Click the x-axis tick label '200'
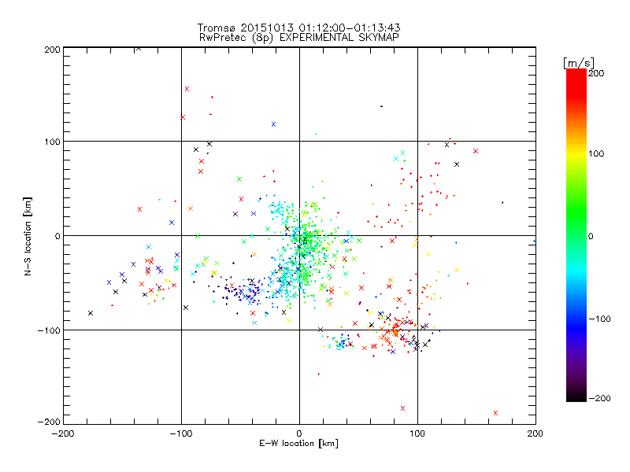 [535, 433]
